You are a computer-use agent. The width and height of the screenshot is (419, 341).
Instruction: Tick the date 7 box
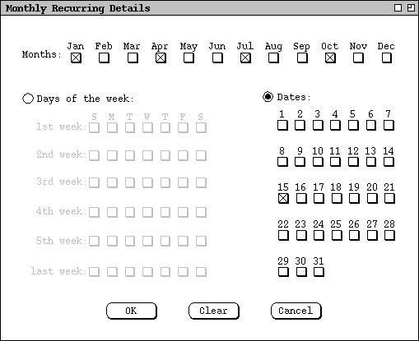[x=389, y=126]
